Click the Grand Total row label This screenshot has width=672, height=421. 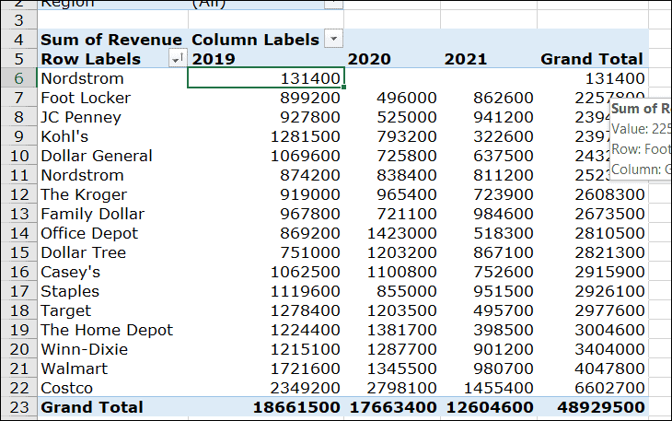92,407
